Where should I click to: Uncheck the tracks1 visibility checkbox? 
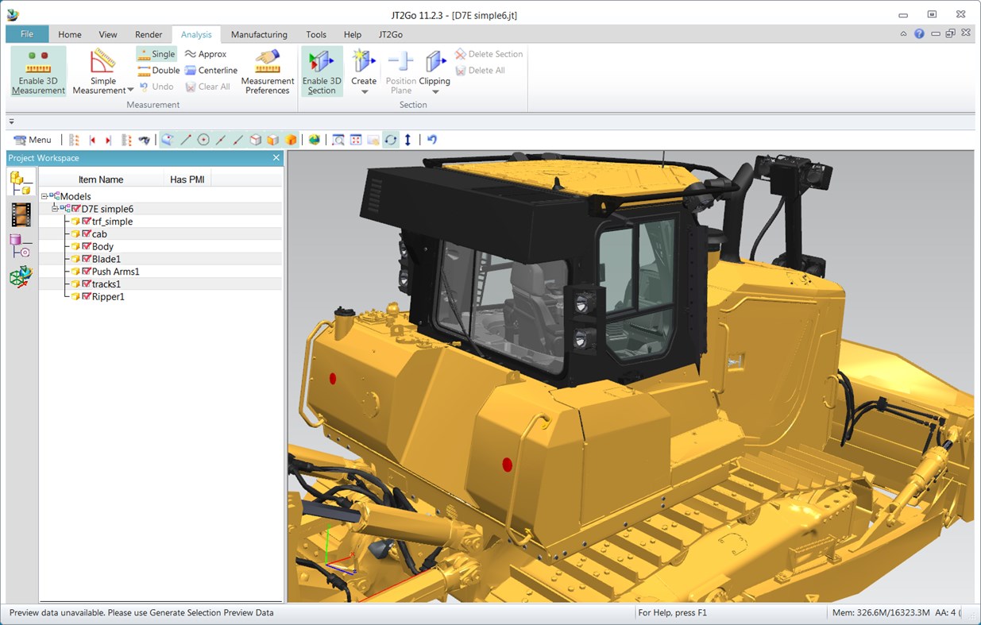tap(86, 284)
